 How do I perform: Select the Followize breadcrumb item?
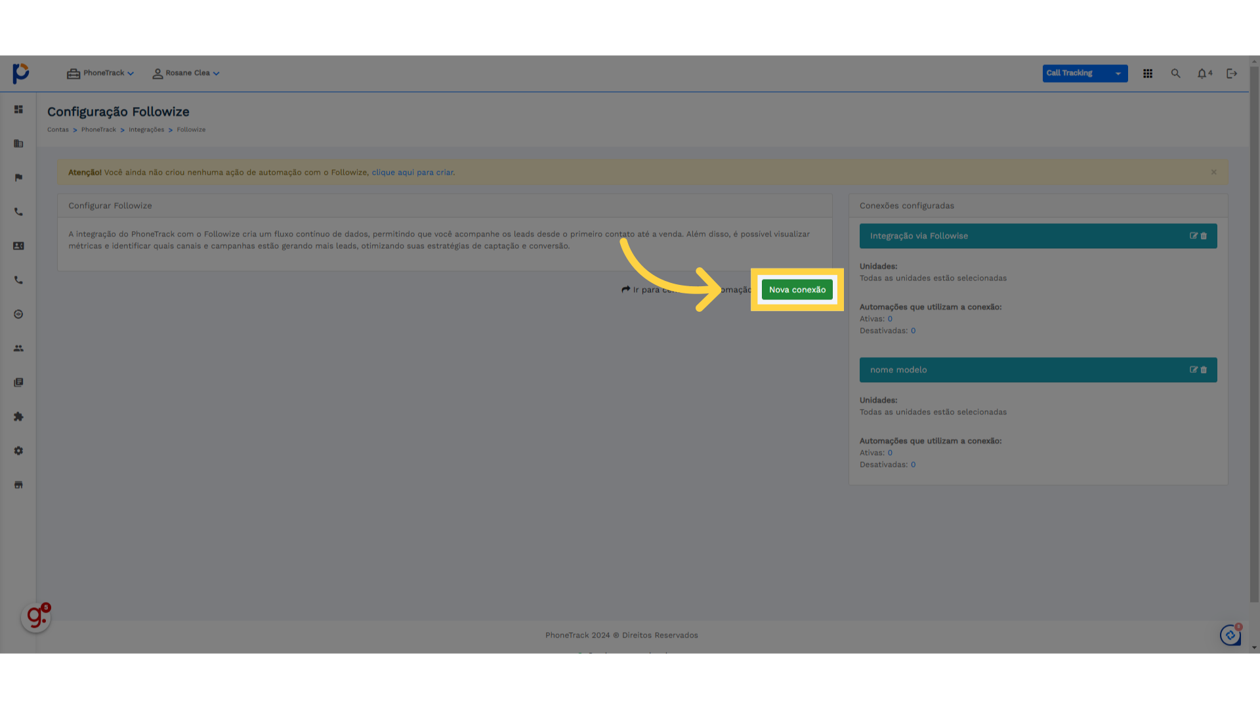pos(191,129)
